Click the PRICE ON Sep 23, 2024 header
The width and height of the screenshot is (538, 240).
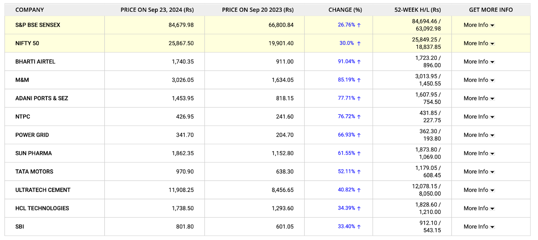(157, 10)
